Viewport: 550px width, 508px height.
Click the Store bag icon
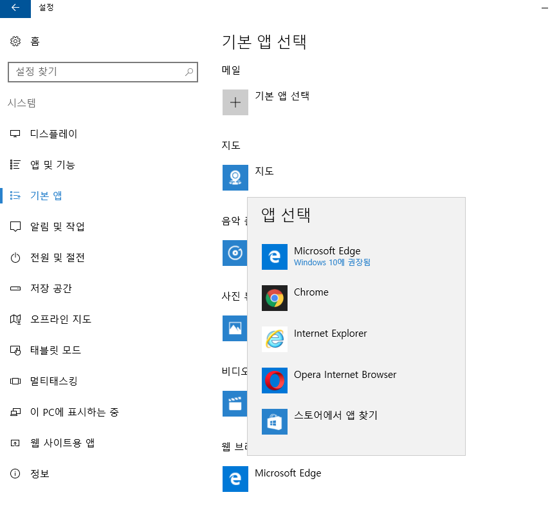click(275, 422)
